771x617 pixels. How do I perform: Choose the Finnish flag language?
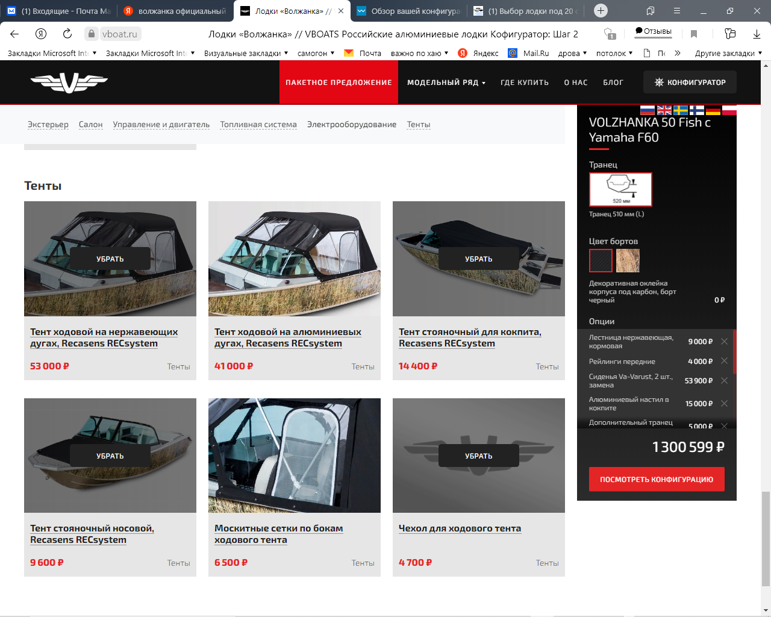697,110
